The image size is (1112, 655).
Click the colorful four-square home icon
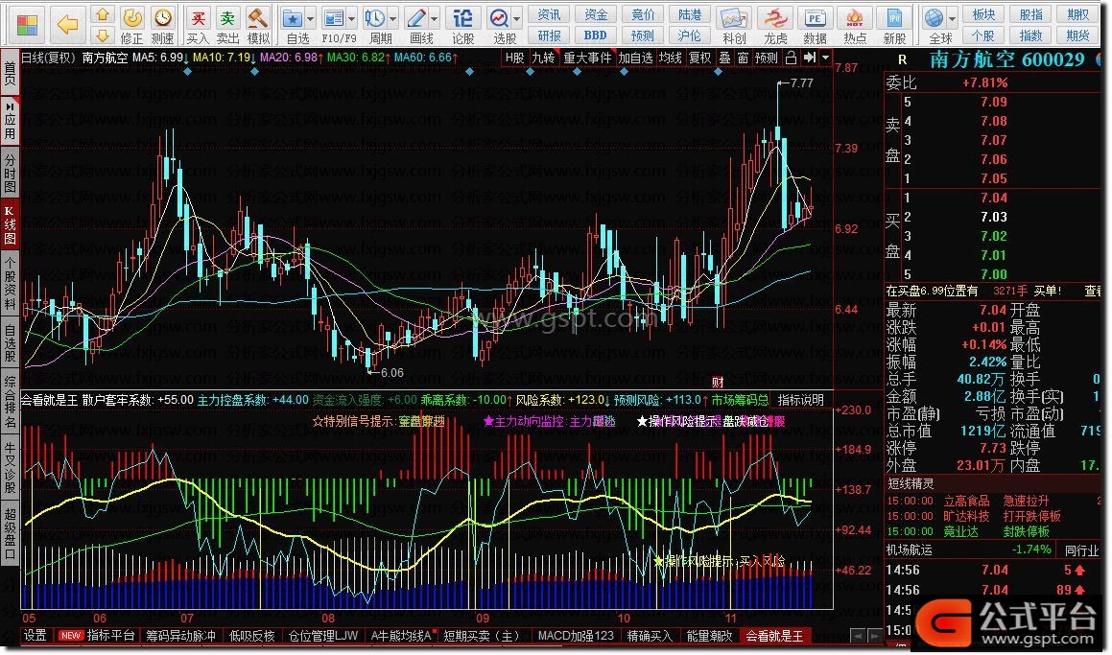pyautogui.click(x=27, y=26)
